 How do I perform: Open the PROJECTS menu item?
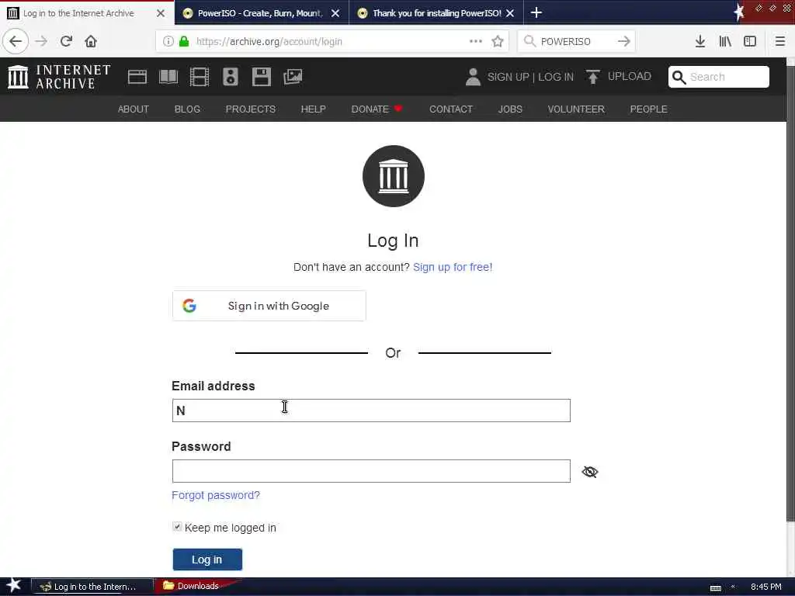[x=251, y=109]
